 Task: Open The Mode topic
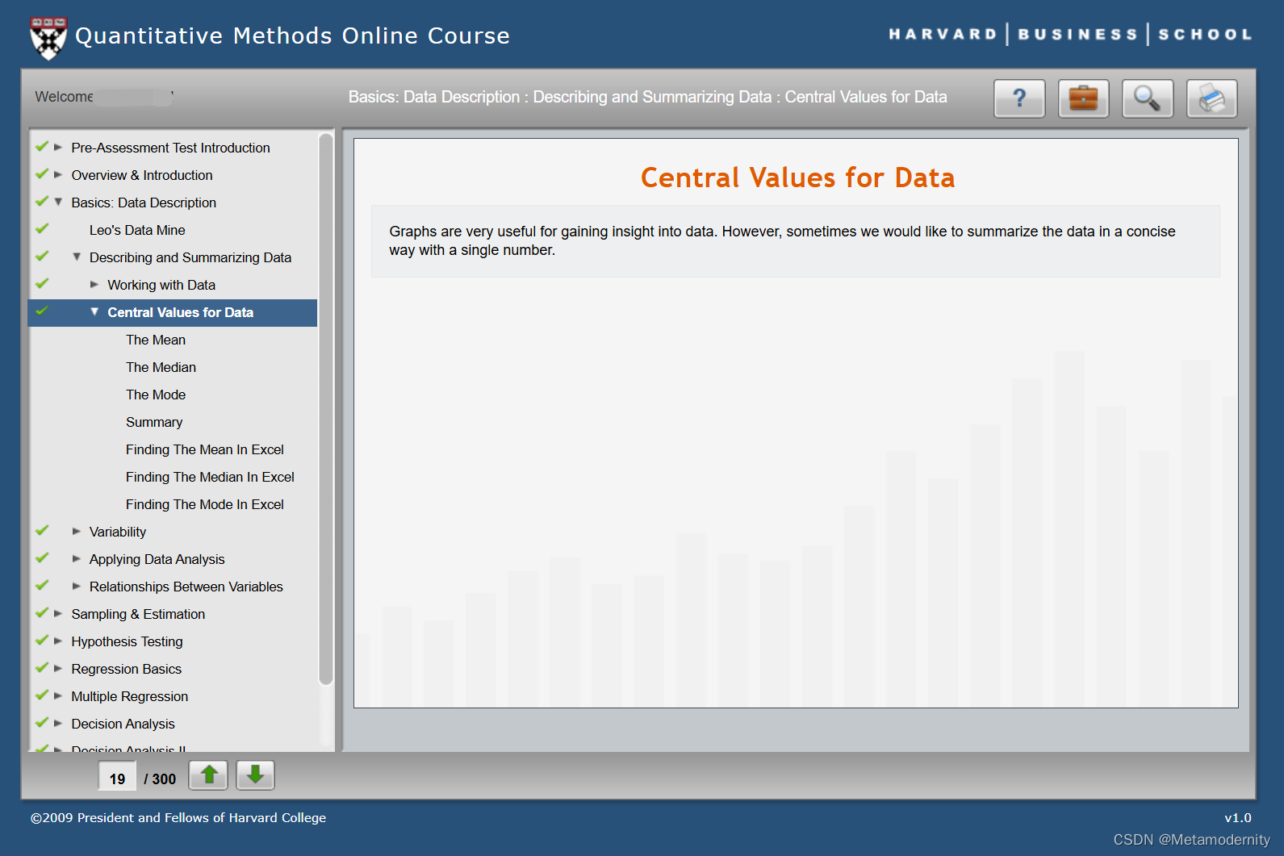156,395
